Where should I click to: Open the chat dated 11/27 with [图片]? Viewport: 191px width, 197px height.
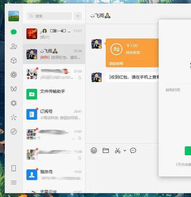(x=54, y=34)
